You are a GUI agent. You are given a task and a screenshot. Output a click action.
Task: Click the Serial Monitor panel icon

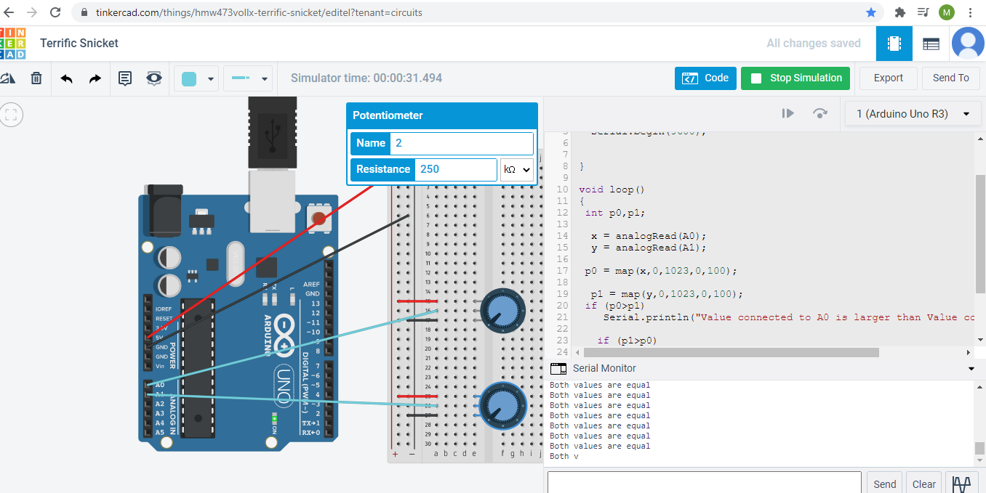click(558, 368)
